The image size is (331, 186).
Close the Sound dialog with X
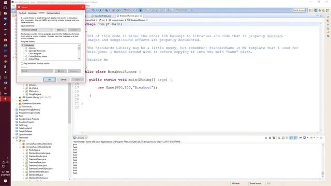pyautogui.click(x=83, y=7)
